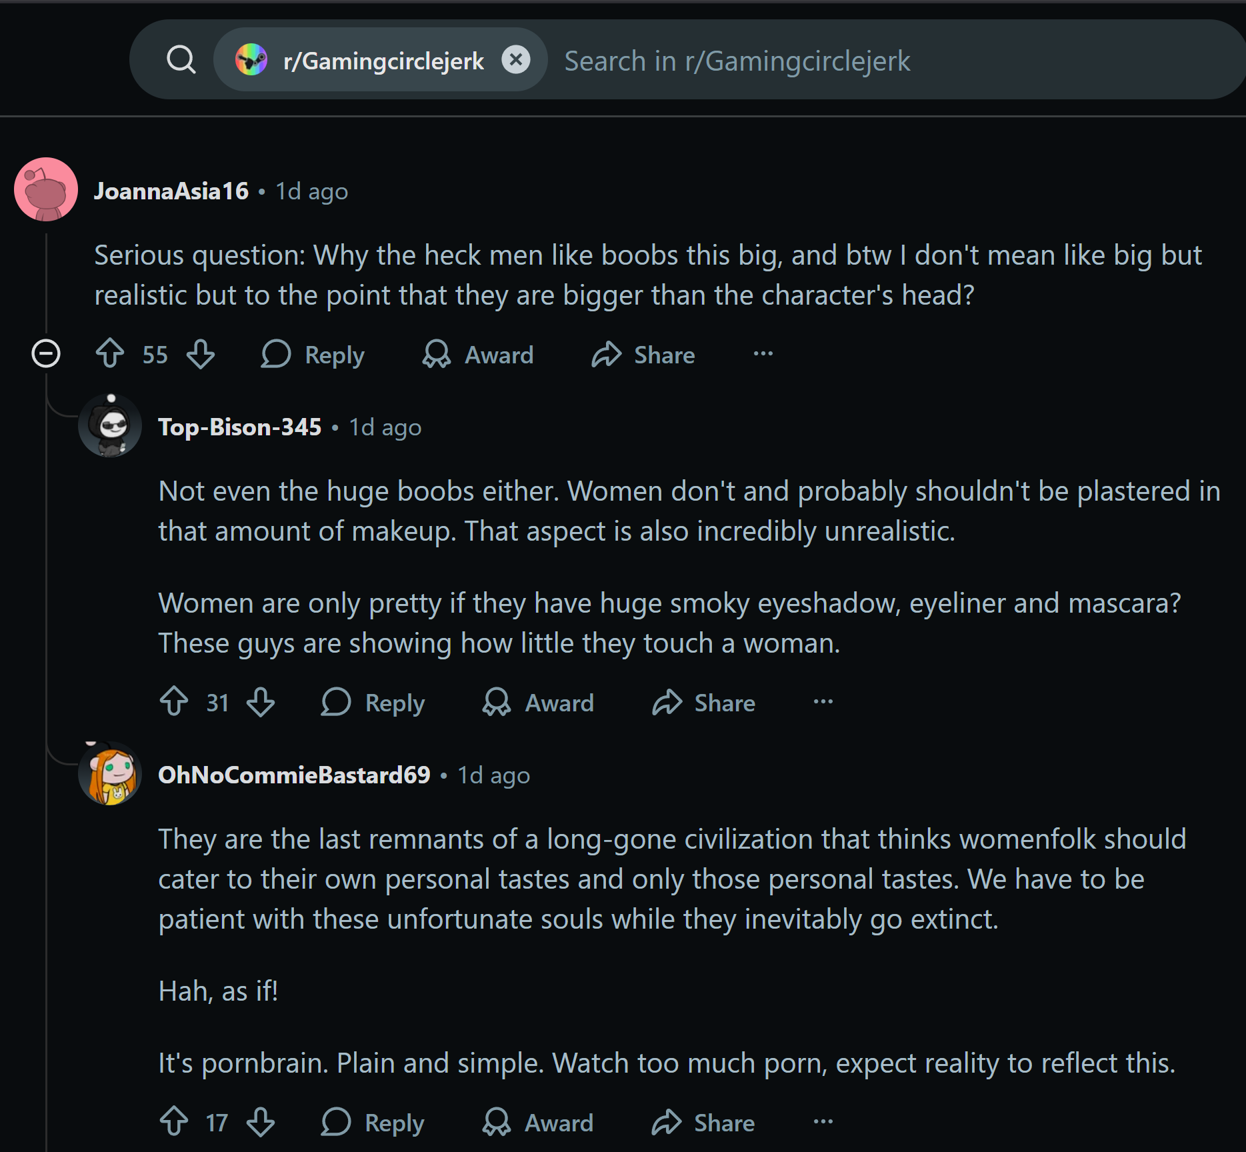Open more options for JoannaAsia16's comment
This screenshot has height=1152, width=1246.
(x=763, y=353)
